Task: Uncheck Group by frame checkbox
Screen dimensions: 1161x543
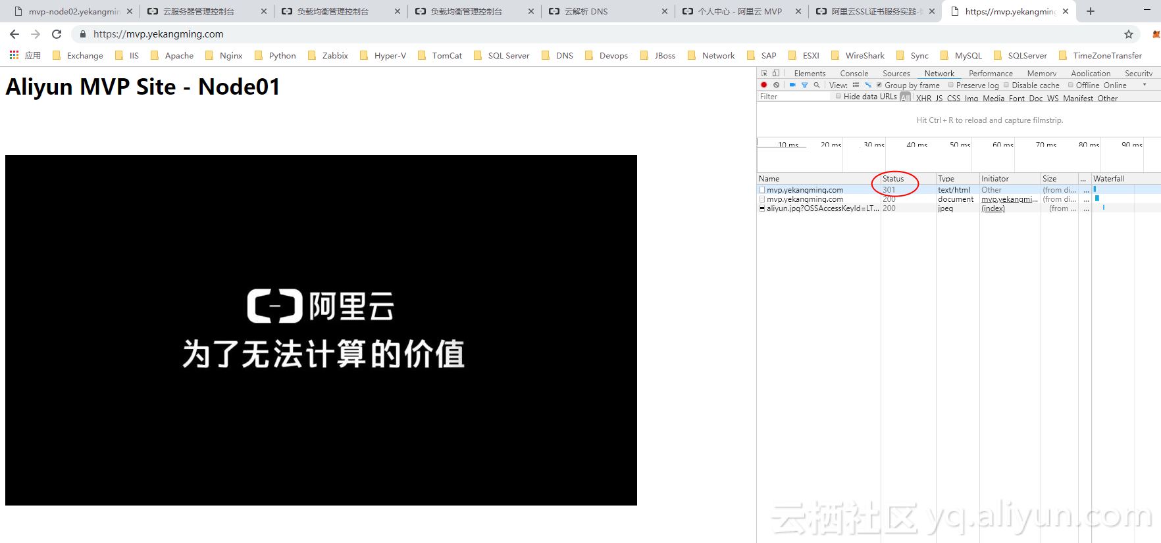Action: pos(879,85)
